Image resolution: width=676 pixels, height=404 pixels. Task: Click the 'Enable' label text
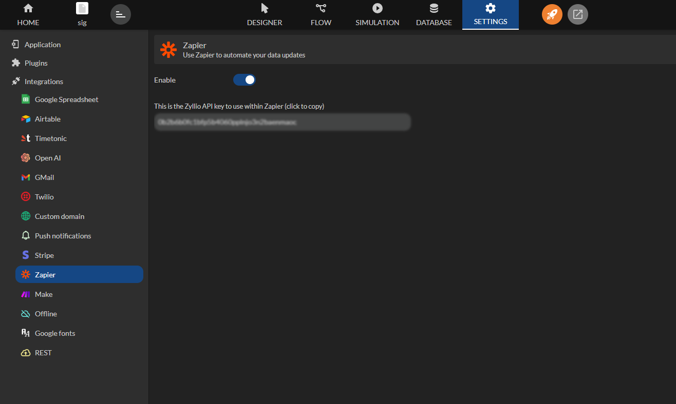click(165, 80)
